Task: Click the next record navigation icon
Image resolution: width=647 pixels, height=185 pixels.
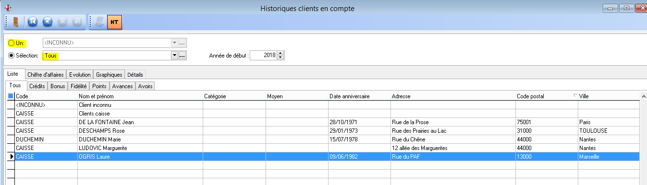Action: pos(62,22)
